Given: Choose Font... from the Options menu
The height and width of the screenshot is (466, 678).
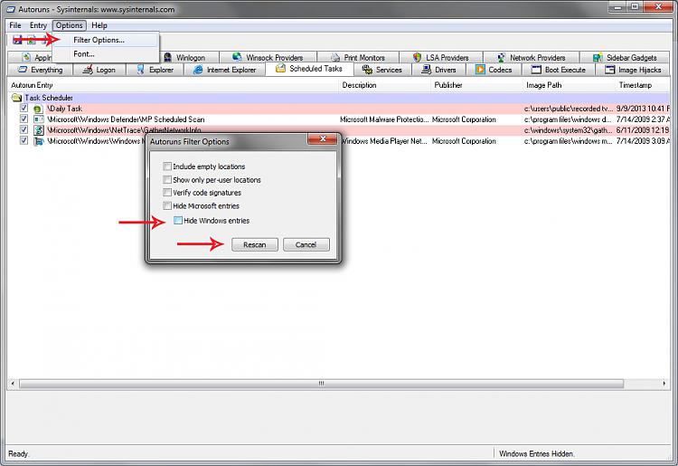Looking at the screenshot, I should [x=106, y=54].
